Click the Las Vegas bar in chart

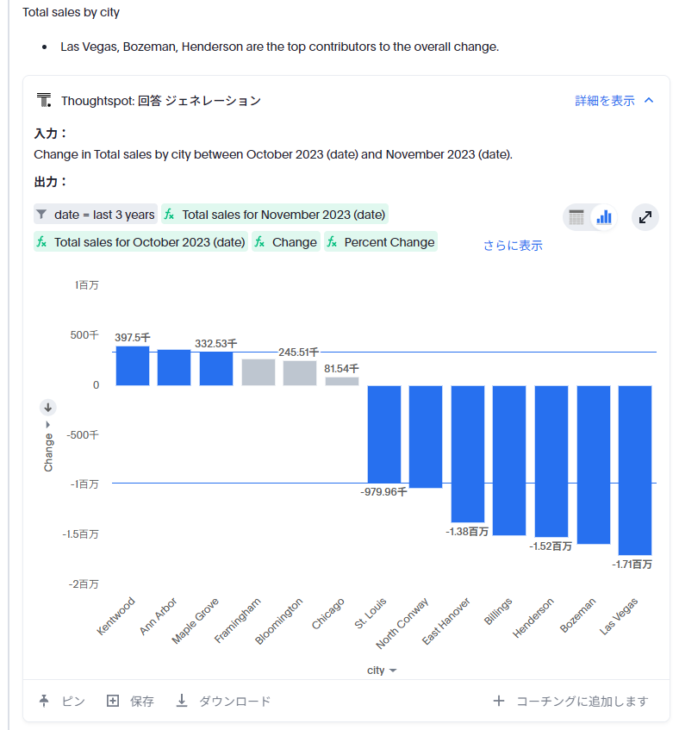635,470
